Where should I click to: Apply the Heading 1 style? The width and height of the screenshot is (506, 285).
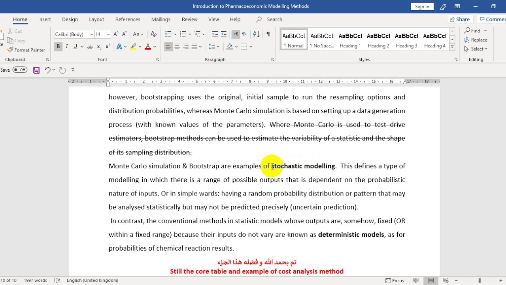click(350, 40)
